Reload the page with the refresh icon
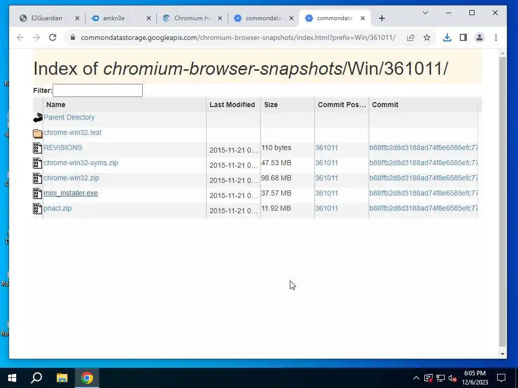The image size is (518, 388). point(53,37)
